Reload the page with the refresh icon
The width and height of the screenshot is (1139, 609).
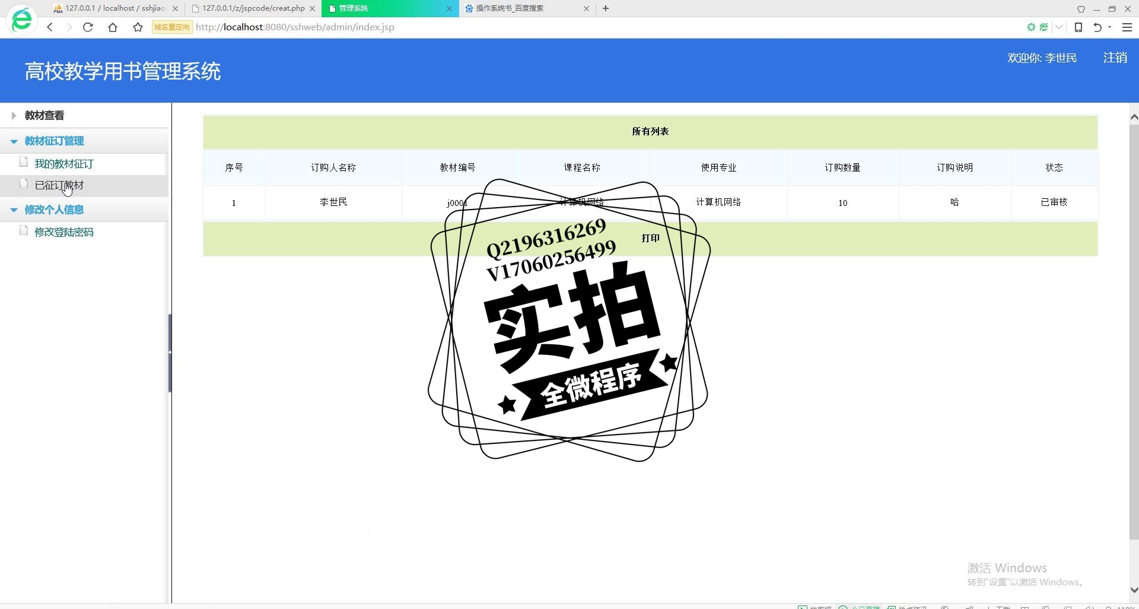coord(88,27)
